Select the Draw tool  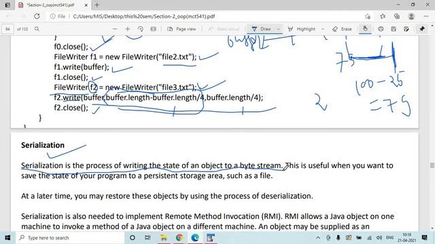(261, 28)
